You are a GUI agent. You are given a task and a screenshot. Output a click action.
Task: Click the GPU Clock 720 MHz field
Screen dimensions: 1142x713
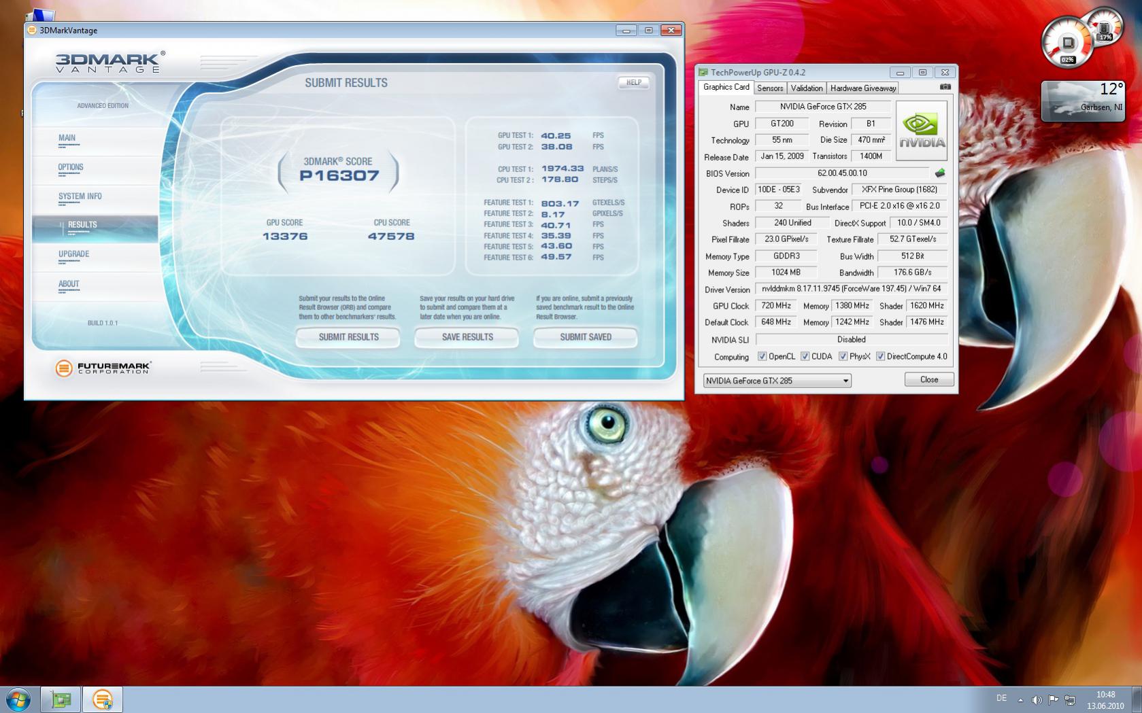click(775, 306)
